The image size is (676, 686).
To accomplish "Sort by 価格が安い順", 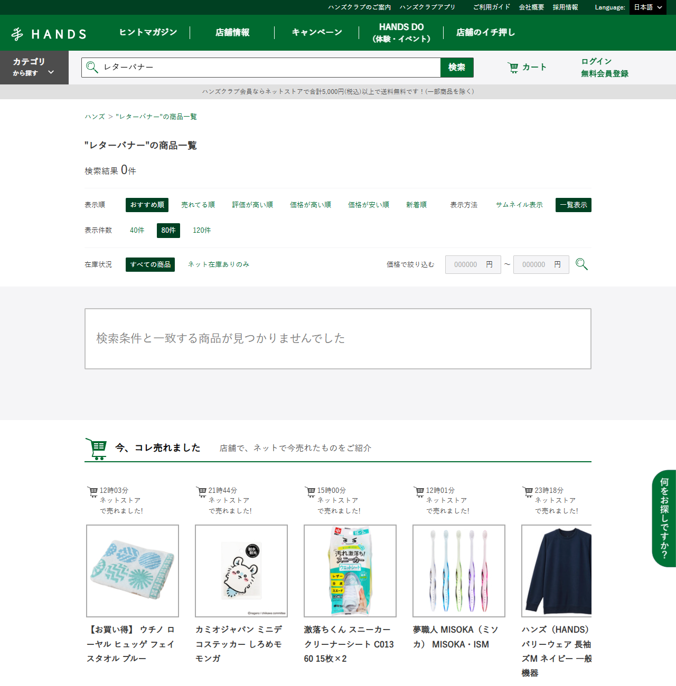I will 369,205.
